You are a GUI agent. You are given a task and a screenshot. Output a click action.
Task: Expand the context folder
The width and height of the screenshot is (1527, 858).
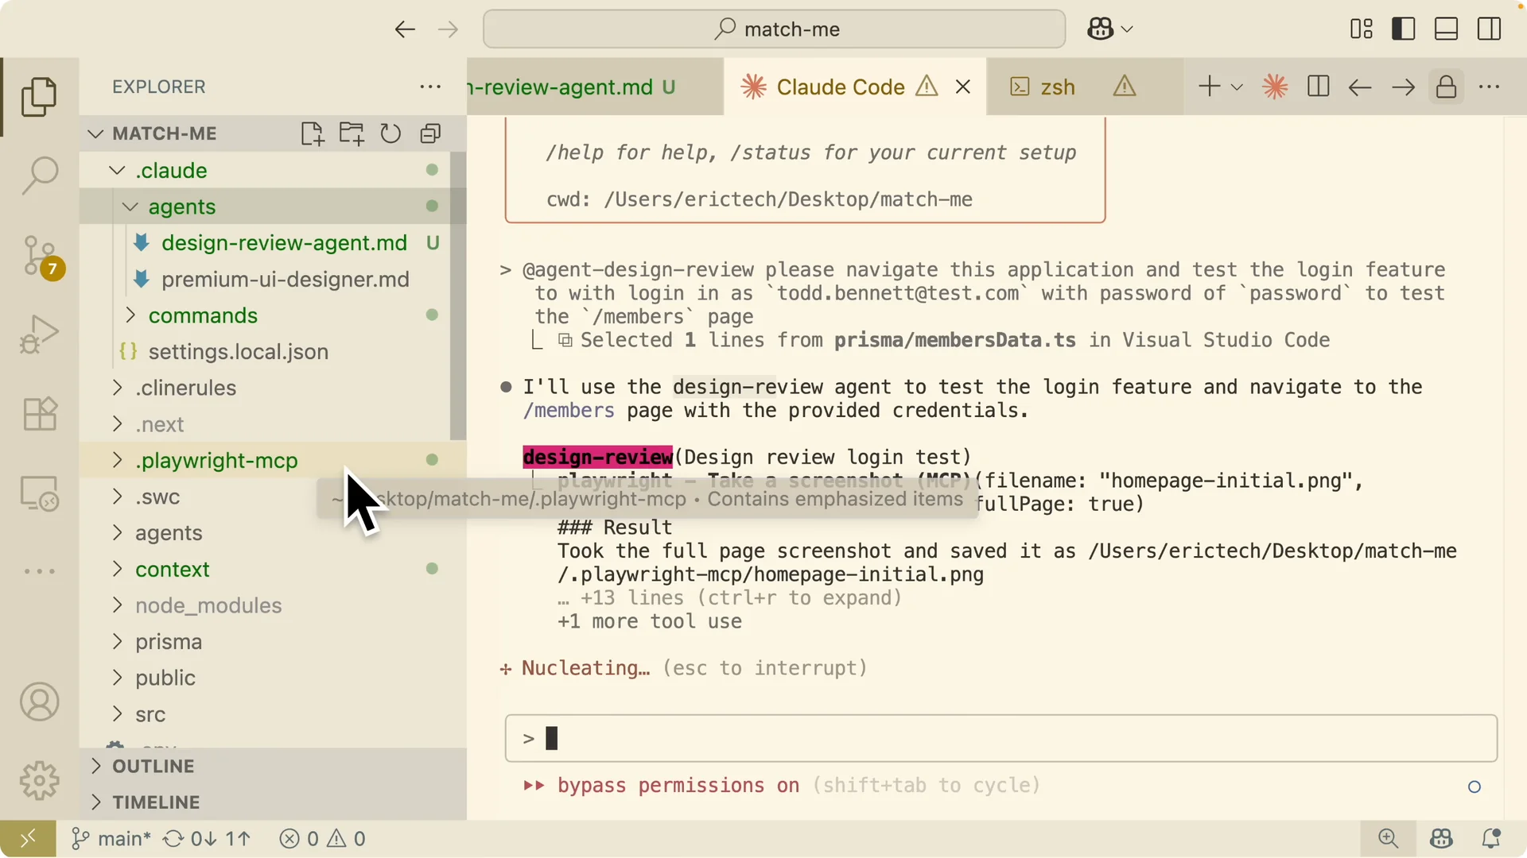click(117, 569)
